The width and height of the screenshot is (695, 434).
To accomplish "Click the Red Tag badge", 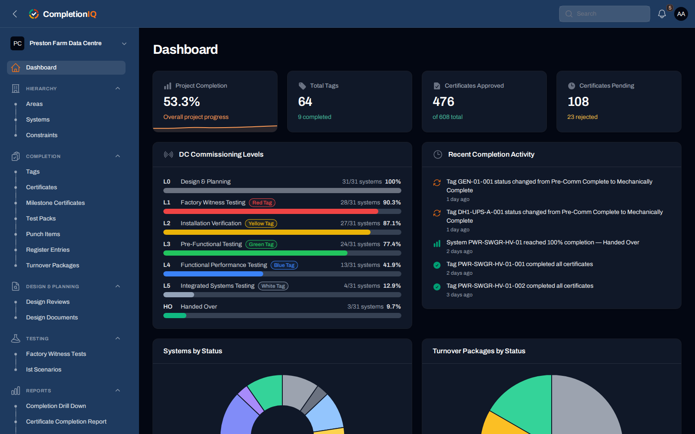I will click(262, 203).
